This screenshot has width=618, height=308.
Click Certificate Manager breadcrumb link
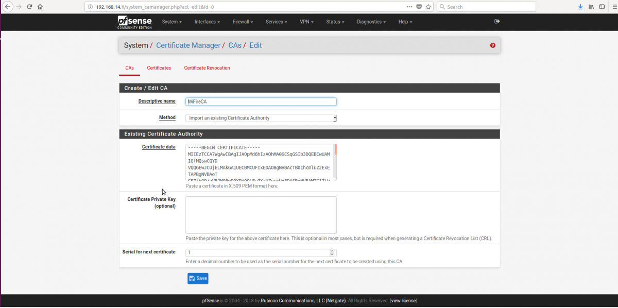coord(188,45)
